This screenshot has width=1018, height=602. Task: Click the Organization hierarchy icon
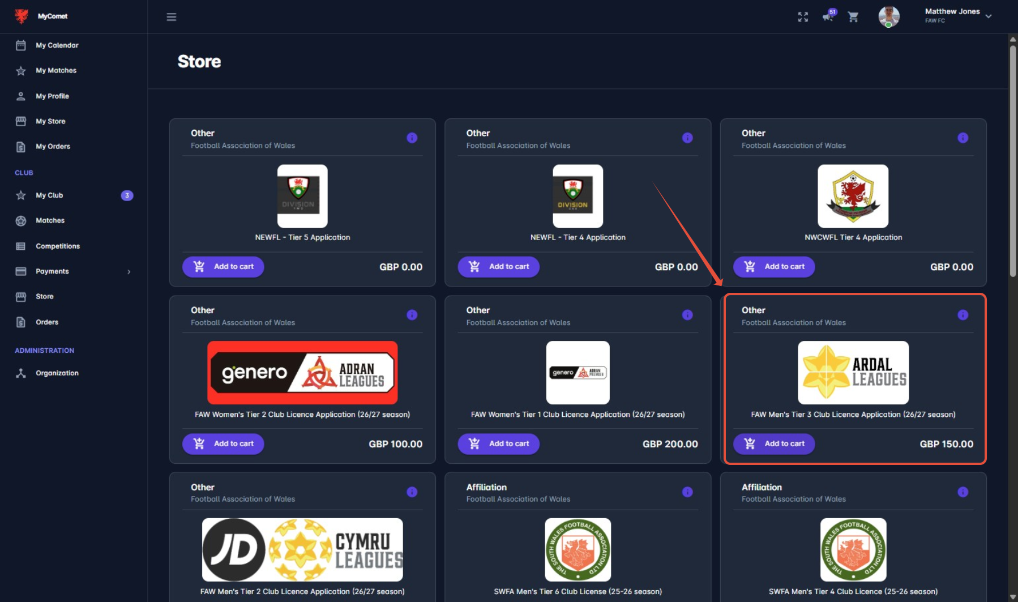[x=21, y=373]
